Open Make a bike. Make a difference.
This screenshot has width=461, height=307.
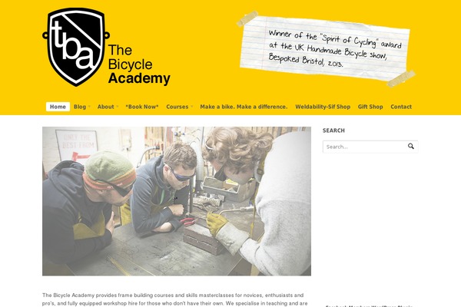tap(244, 107)
